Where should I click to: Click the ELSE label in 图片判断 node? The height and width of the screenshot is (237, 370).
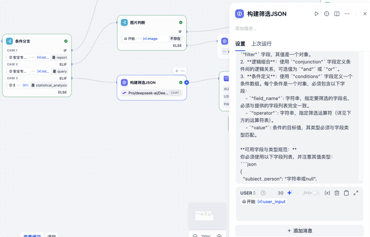177,46
